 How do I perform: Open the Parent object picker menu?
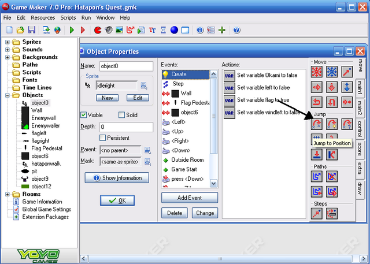coord(148,150)
